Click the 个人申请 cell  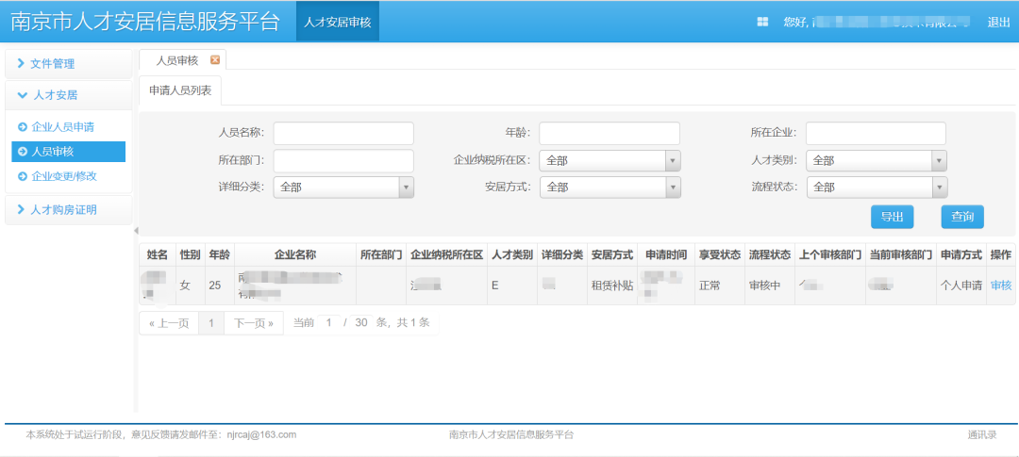[961, 285]
